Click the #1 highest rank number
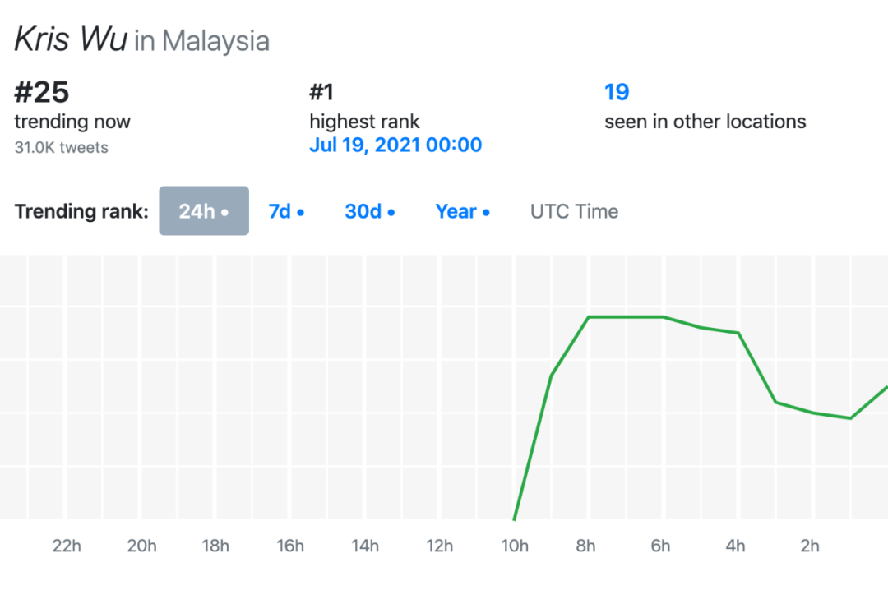The height and width of the screenshot is (590, 888). point(321,92)
